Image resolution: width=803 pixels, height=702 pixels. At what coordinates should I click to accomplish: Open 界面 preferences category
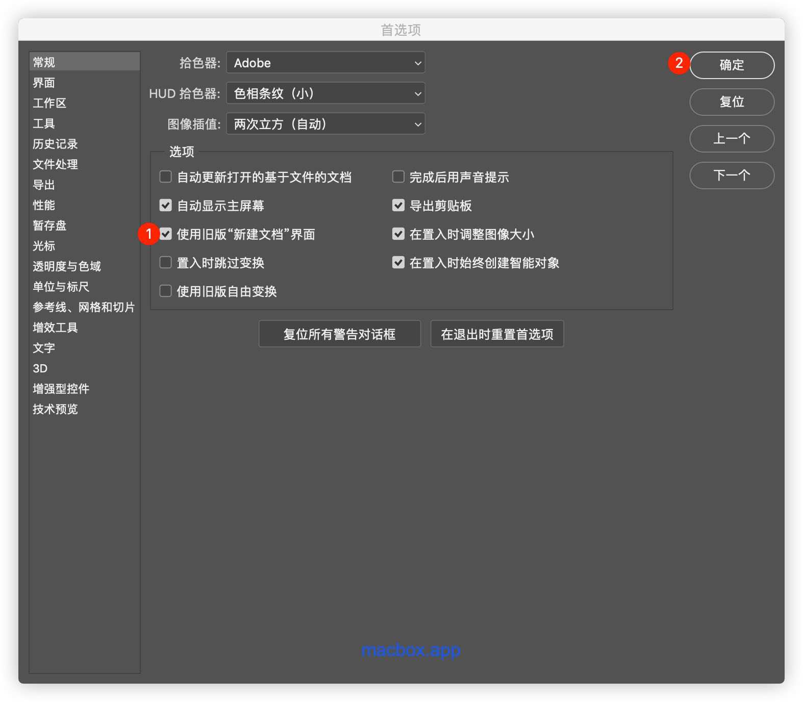(85, 83)
